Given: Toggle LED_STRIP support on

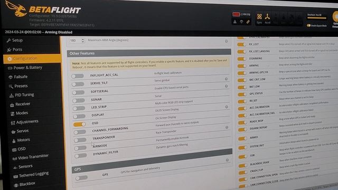Looking at the screenshot, I should pos(79,108).
